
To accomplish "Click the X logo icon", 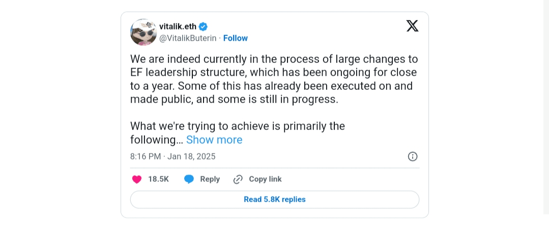I will click(x=412, y=26).
